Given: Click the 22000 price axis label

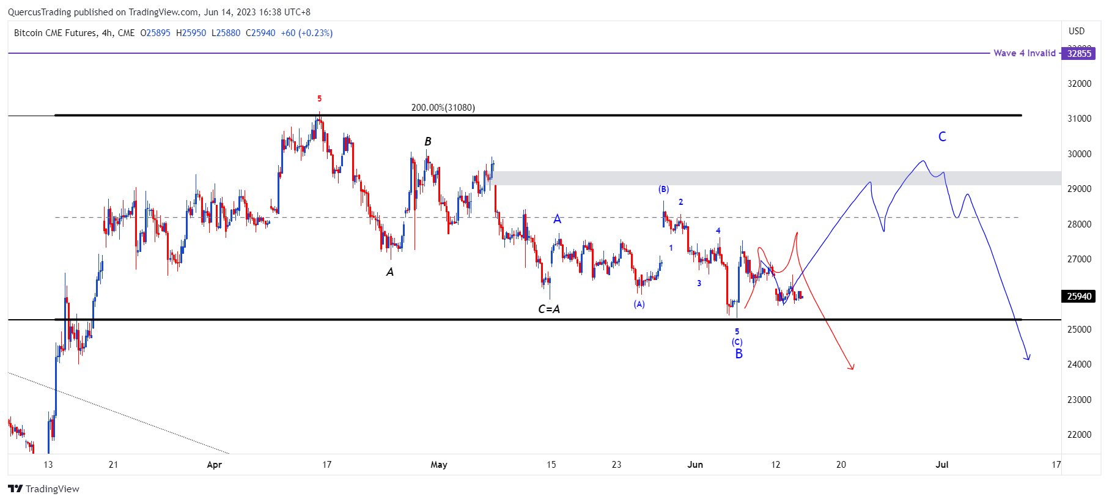Looking at the screenshot, I should tap(1079, 435).
